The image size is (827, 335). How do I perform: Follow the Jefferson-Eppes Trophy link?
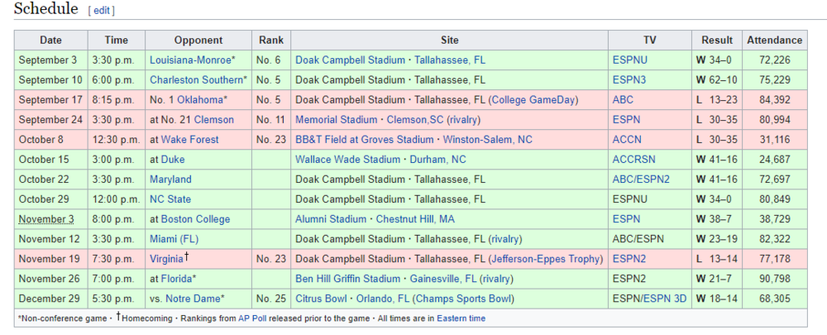(546, 259)
